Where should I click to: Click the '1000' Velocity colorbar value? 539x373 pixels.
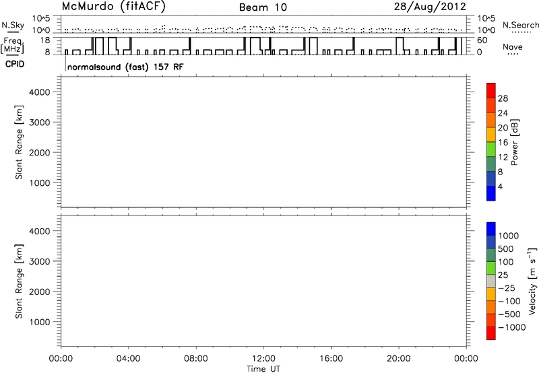coord(509,236)
